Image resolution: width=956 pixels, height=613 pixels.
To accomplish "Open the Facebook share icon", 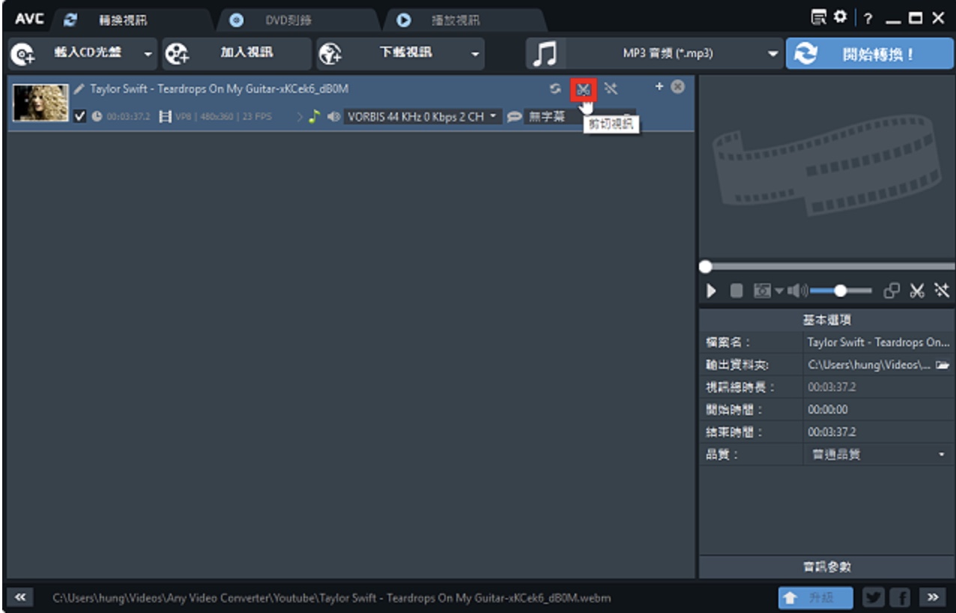I will 901,597.
